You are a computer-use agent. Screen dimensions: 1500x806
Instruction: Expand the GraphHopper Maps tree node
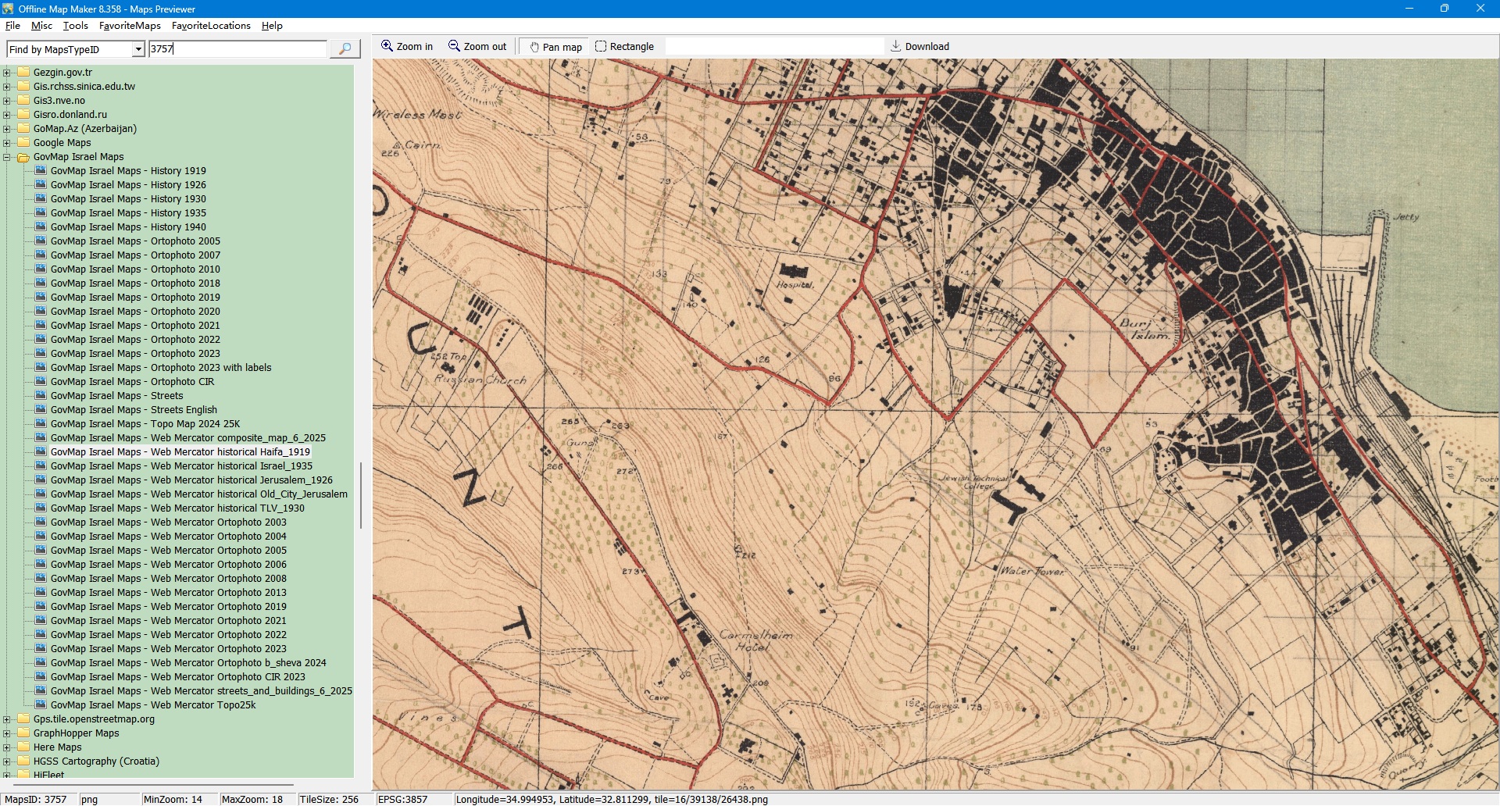(7, 733)
